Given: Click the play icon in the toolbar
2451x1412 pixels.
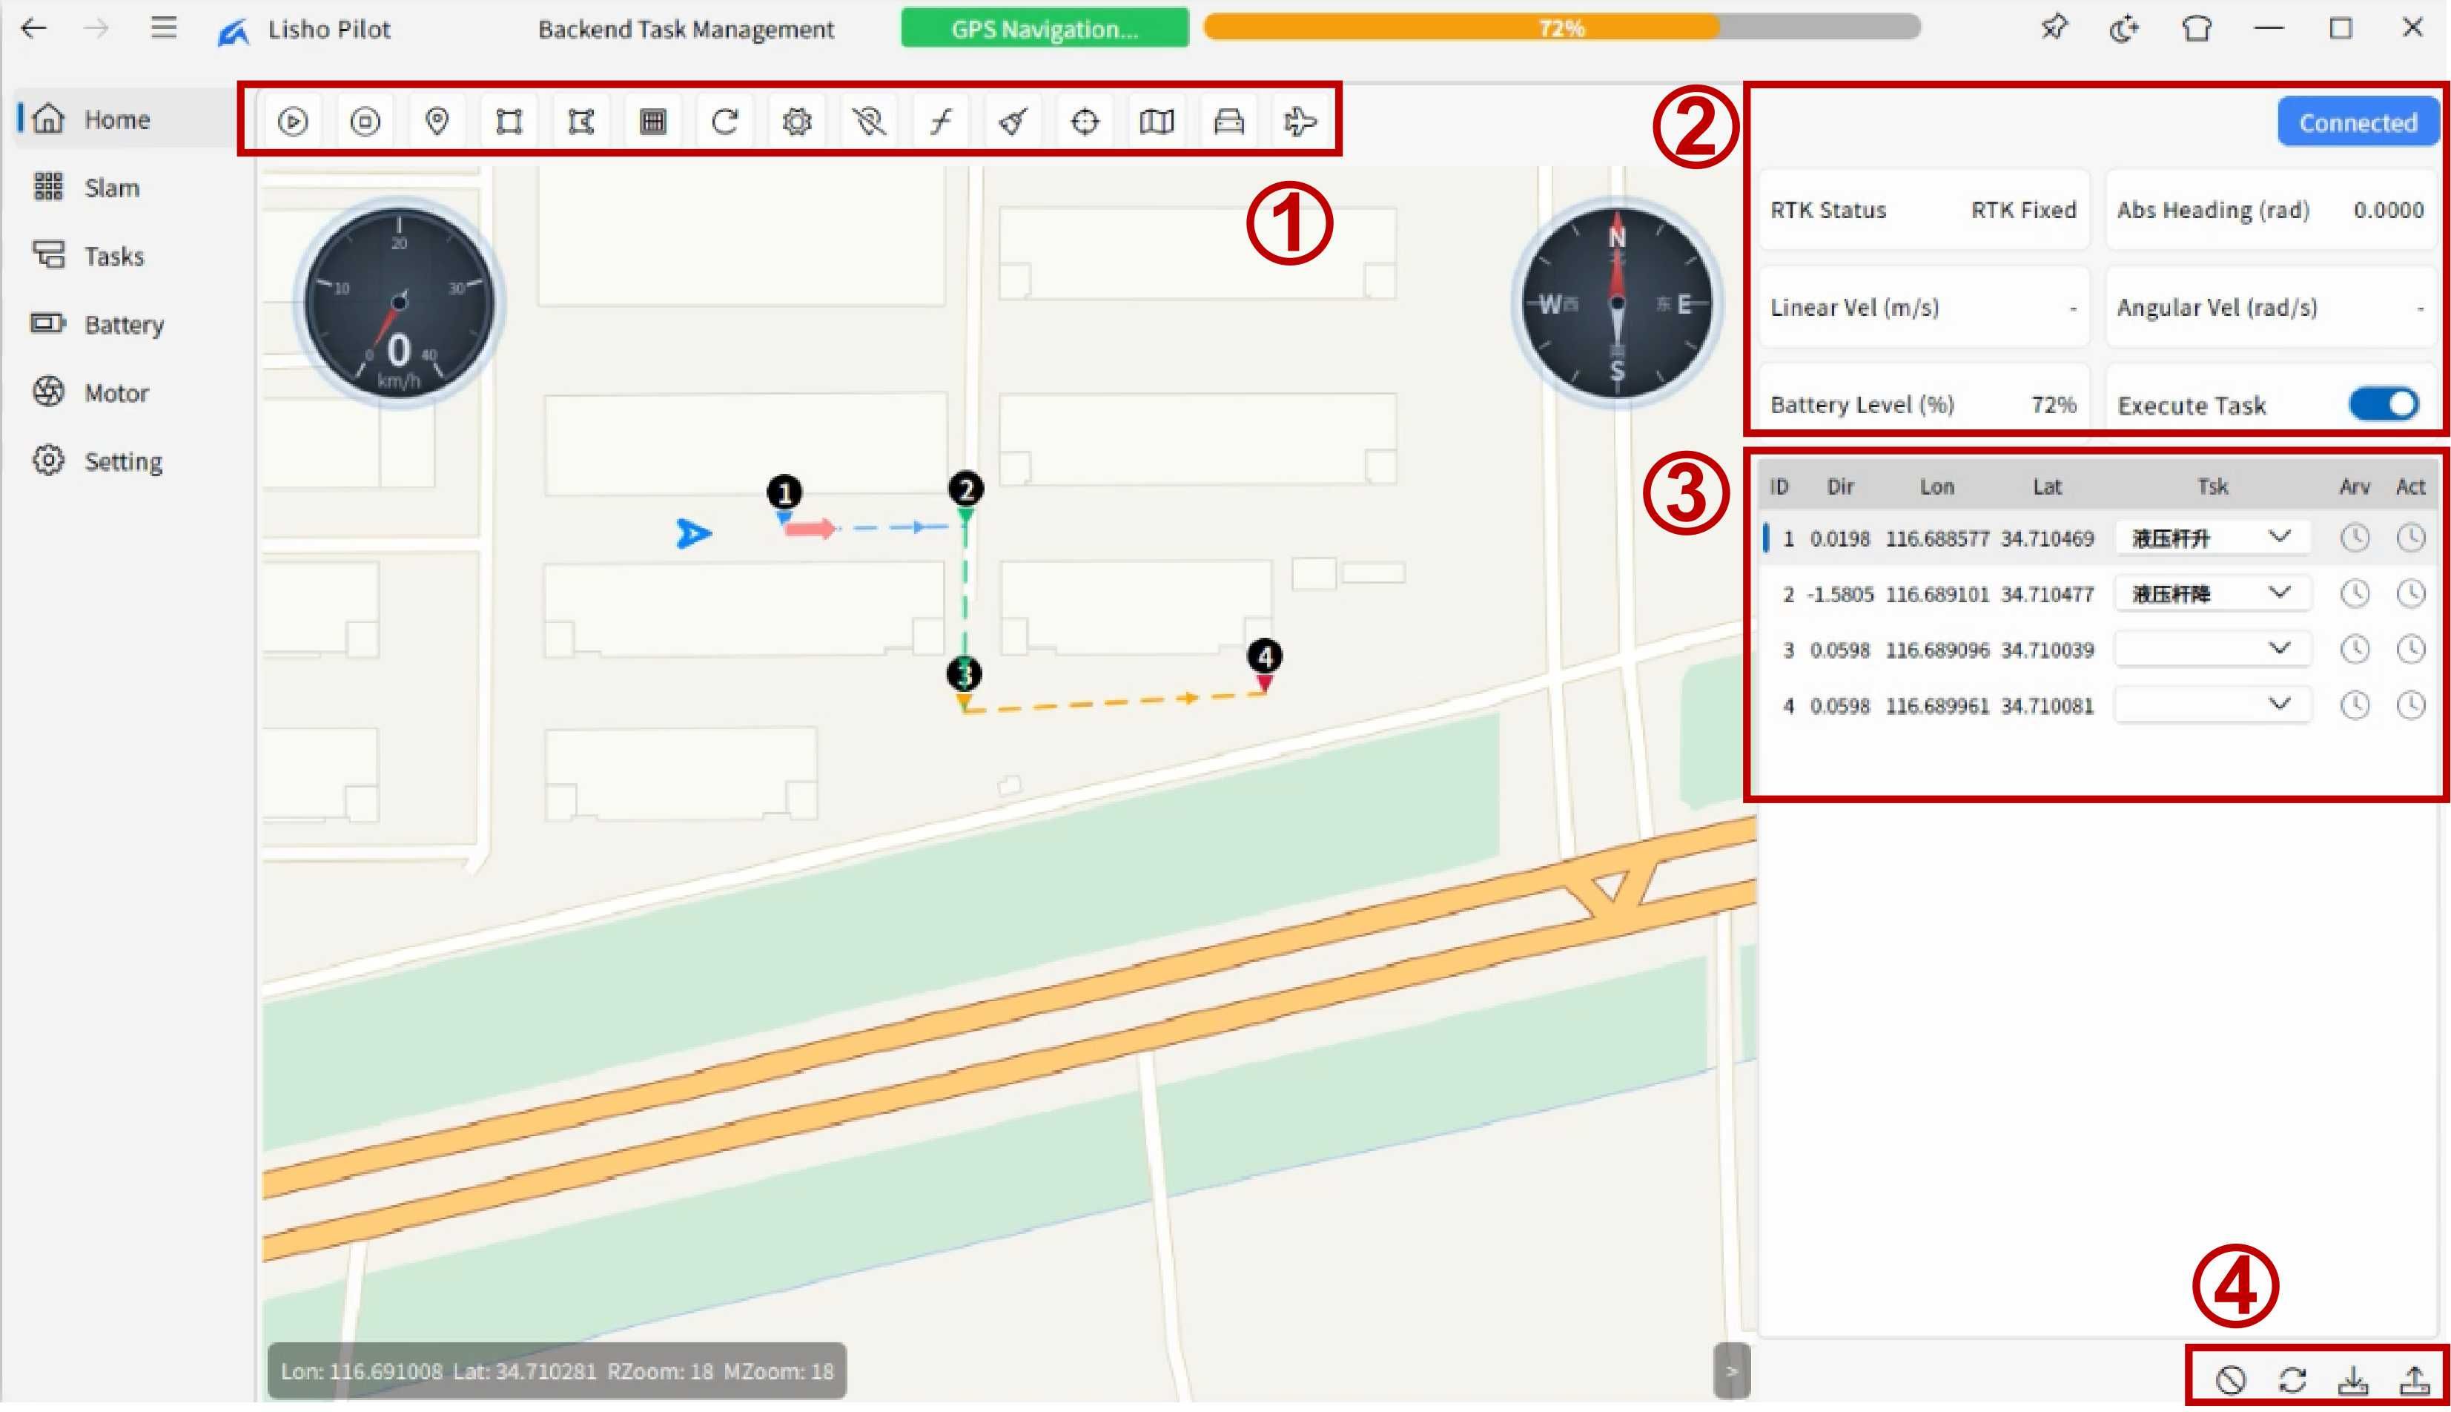Looking at the screenshot, I should (293, 121).
